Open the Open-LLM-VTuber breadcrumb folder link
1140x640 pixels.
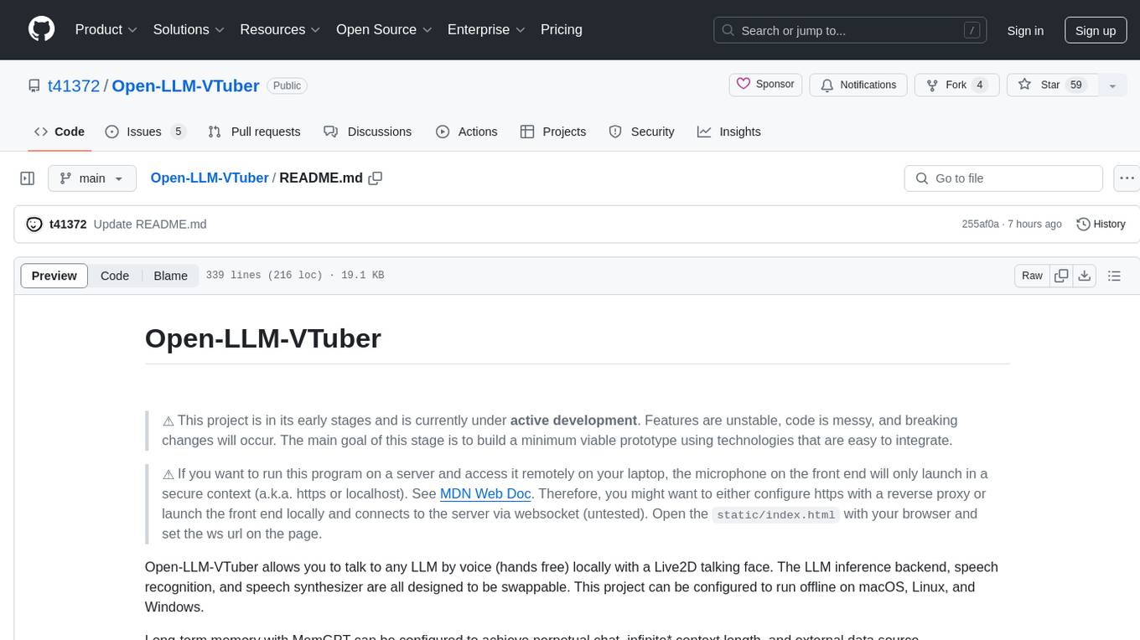(210, 178)
